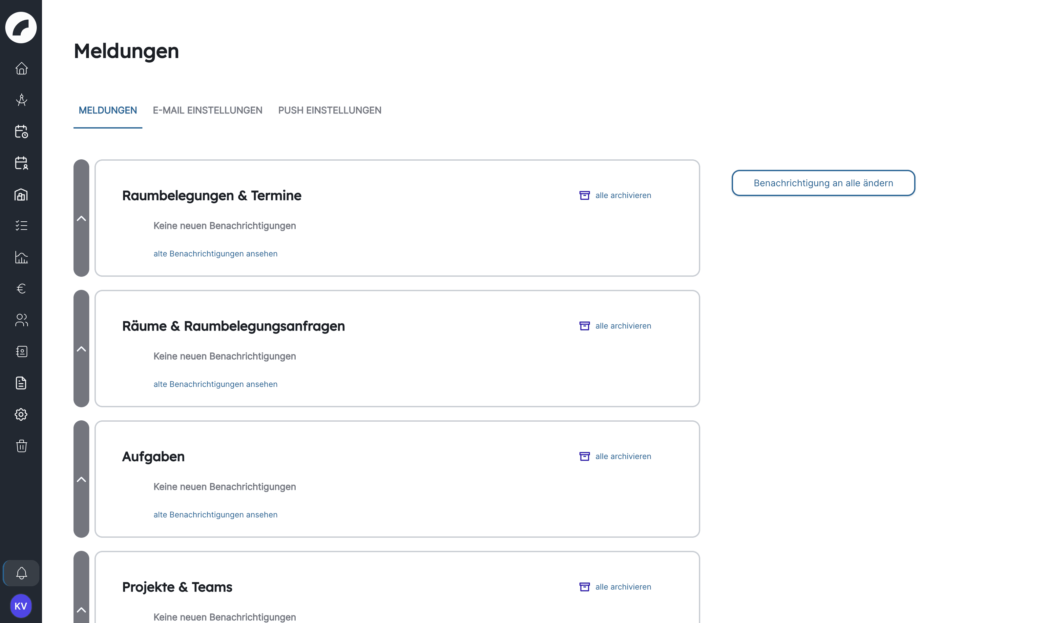Open the chart statistics icon
The width and height of the screenshot is (1050, 623).
pyautogui.click(x=21, y=257)
